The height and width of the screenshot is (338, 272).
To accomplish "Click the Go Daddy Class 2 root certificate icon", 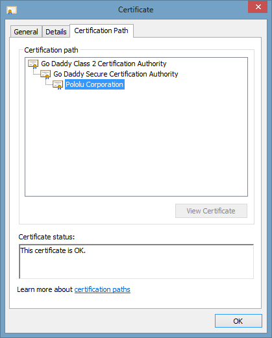I will click(33, 64).
